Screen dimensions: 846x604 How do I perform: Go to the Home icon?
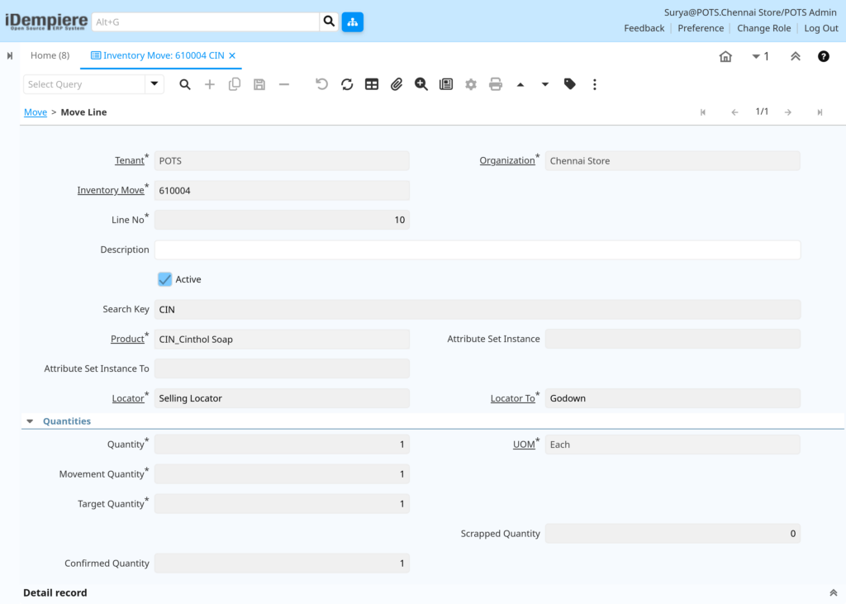tap(725, 56)
